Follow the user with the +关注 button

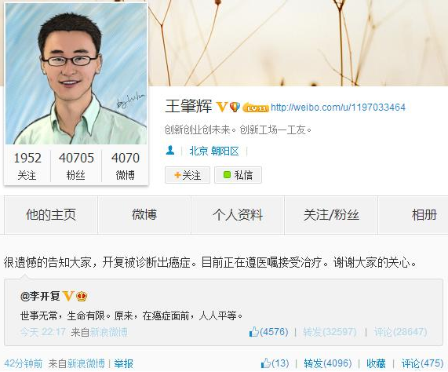[188, 175]
